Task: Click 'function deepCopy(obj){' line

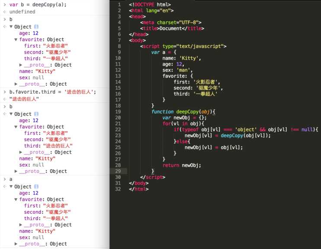Action: [x=183, y=112]
